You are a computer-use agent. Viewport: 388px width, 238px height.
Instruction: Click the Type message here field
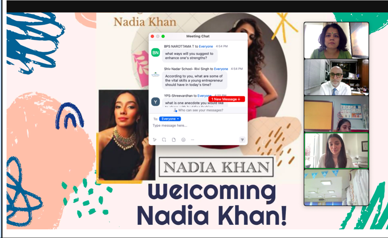click(x=198, y=126)
